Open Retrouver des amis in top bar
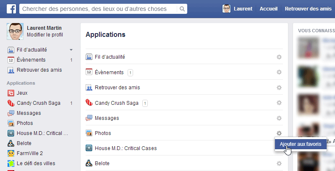 pyautogui.click(x=308, y=9)
